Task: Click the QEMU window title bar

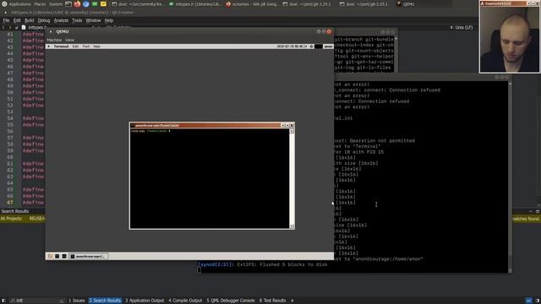Action: point(189,31)
